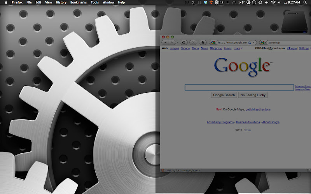Open the home page via the house icon

coord(203,42)
